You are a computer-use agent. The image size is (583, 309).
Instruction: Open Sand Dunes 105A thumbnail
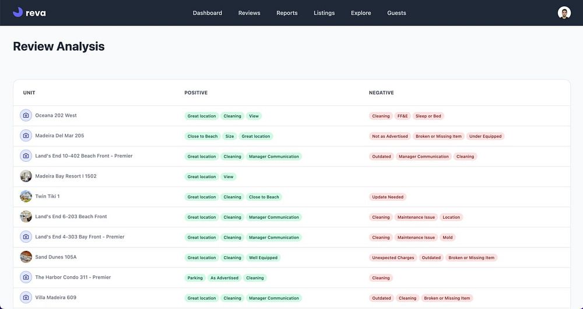pos(26,257)
